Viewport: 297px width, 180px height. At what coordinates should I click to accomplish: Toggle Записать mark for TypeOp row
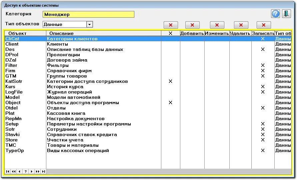pos(263,151)
